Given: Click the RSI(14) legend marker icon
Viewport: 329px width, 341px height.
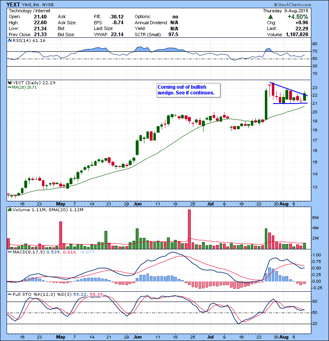Looking at the screenshot, I should click(x=9, y=41).
